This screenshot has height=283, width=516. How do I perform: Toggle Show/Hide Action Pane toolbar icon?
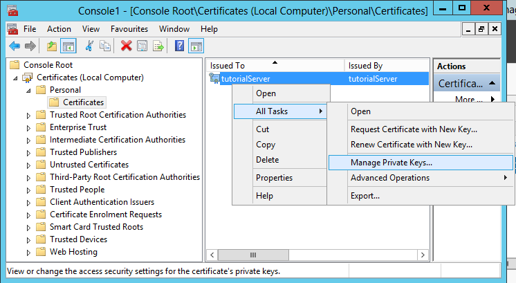coord(196,46)
